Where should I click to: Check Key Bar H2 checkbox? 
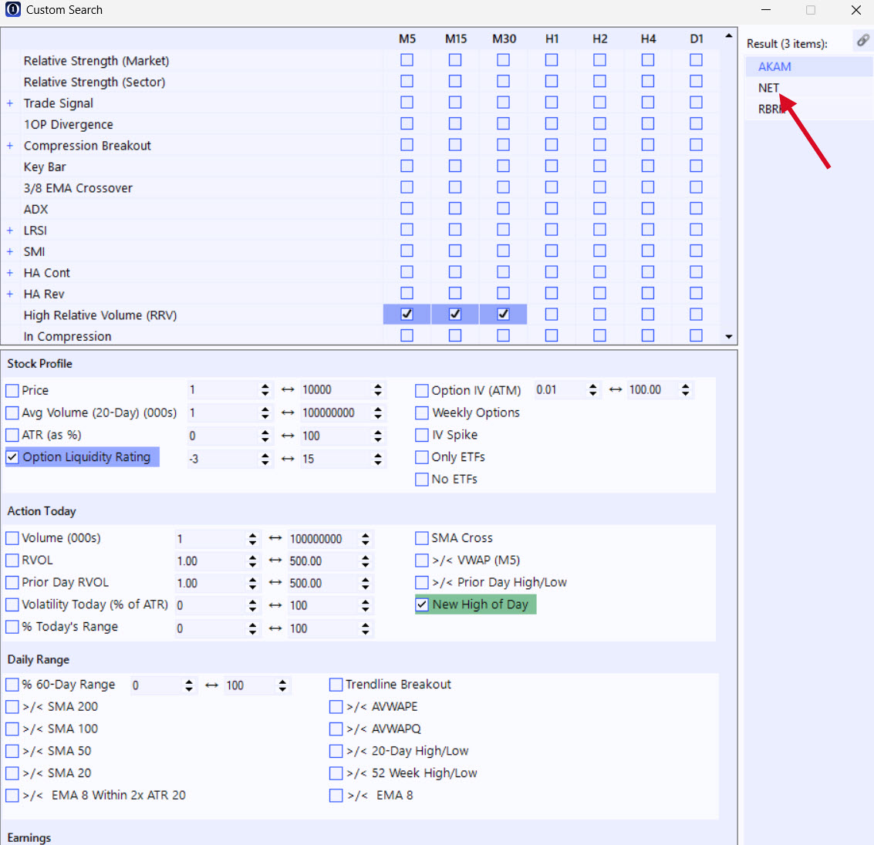[599, 166]
